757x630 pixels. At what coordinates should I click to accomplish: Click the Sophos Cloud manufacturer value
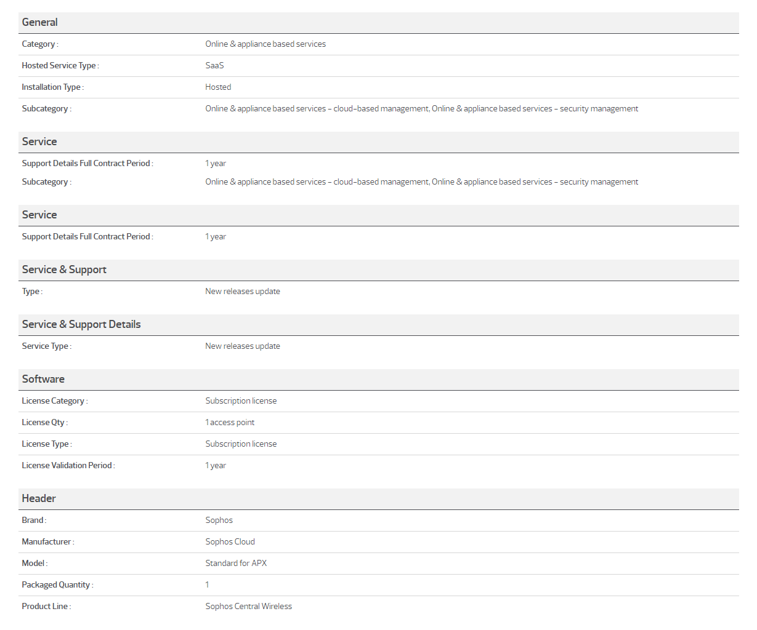tap(230, 542)
